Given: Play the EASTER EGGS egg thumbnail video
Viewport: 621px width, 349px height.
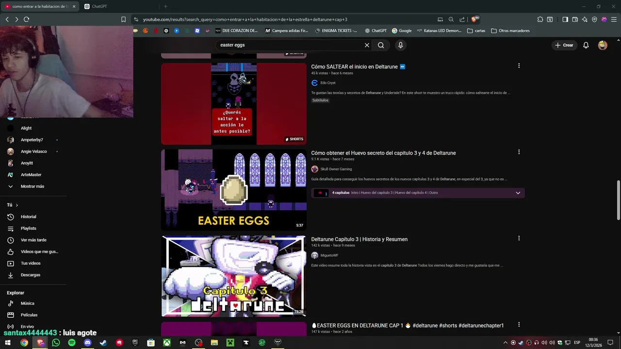Looking at the screenshot, I should pos(234,190).
